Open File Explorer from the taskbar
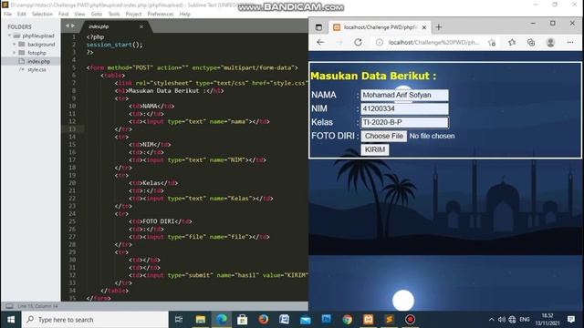584x328 pixels. [x=201, y=320]
